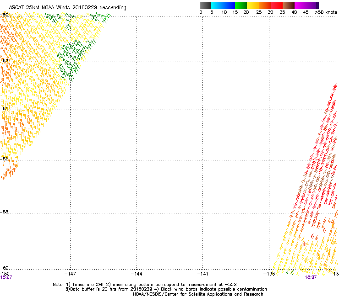Click the '-60' latitude label
This screenshot has width=339, height=297.
(4, 268)
